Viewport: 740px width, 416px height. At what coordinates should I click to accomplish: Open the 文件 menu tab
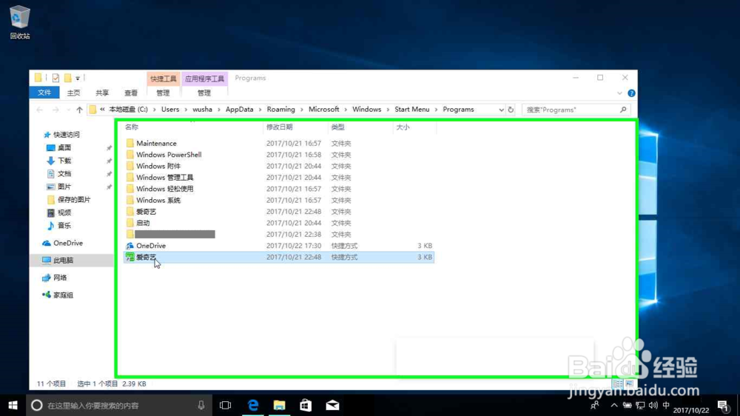(x=44, y=93)
